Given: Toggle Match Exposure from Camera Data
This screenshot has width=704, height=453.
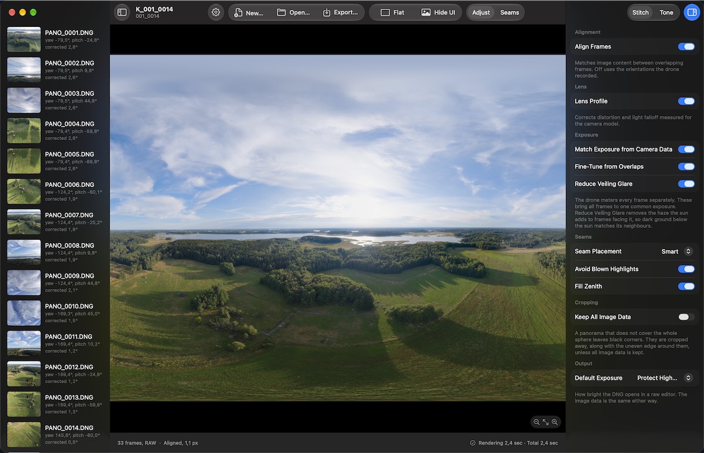Looking at the screenshot, I should [x=686, y=149].
